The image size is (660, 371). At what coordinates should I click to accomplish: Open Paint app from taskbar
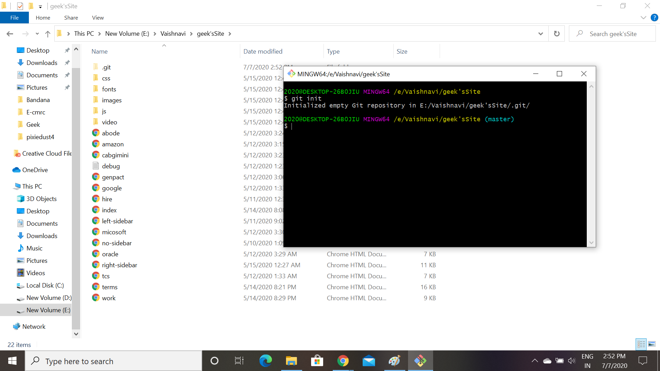(x=394, y=361)
